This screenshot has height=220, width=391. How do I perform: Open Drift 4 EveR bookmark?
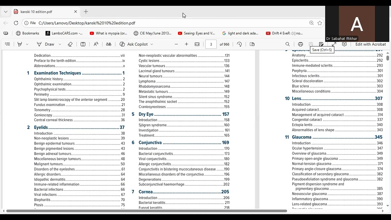(x=284, y=33)
